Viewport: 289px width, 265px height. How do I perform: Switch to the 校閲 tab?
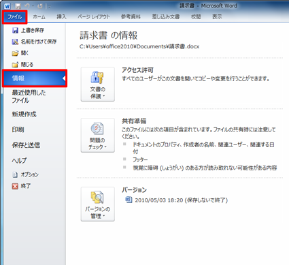point(196,17)
